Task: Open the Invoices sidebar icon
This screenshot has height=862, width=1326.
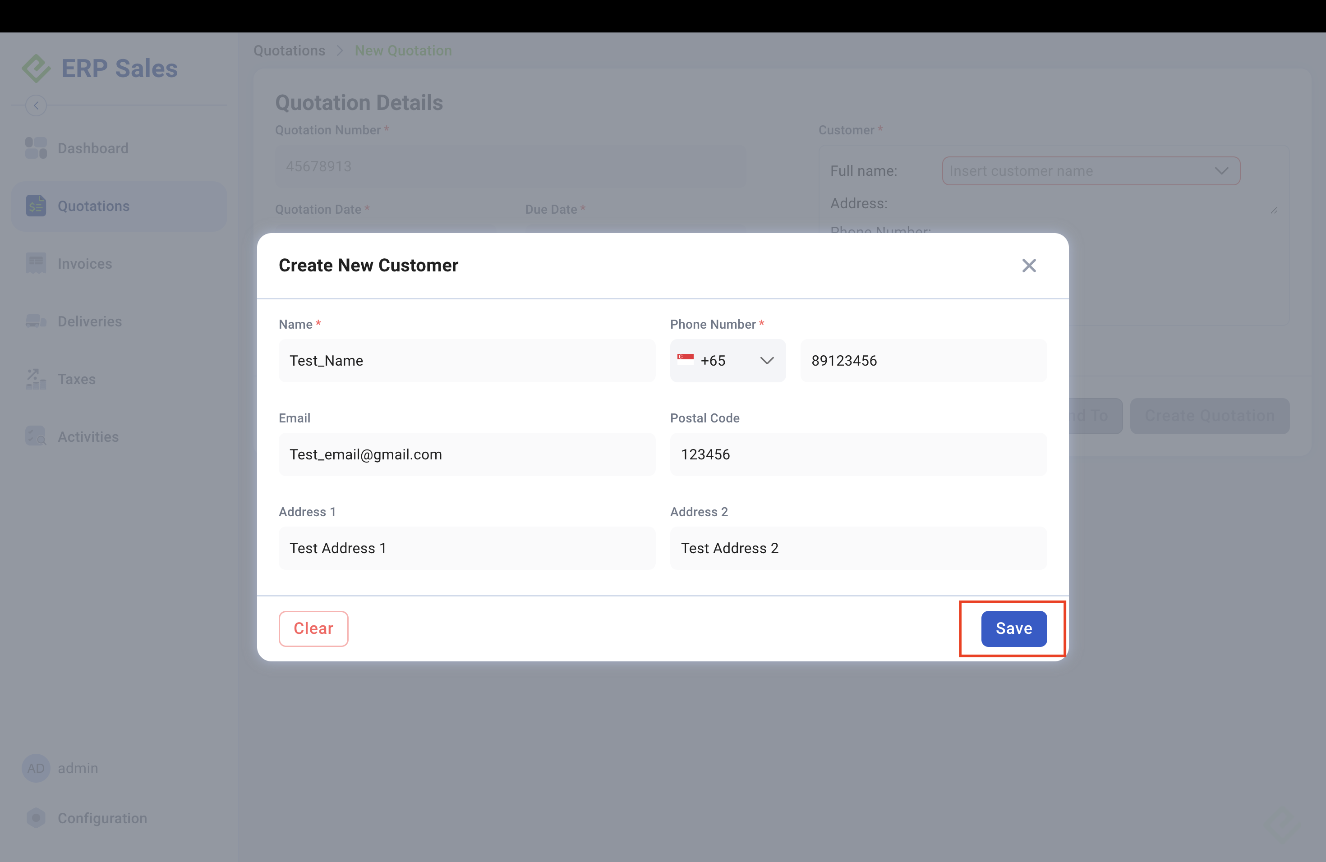Action: tap(36, 263)
